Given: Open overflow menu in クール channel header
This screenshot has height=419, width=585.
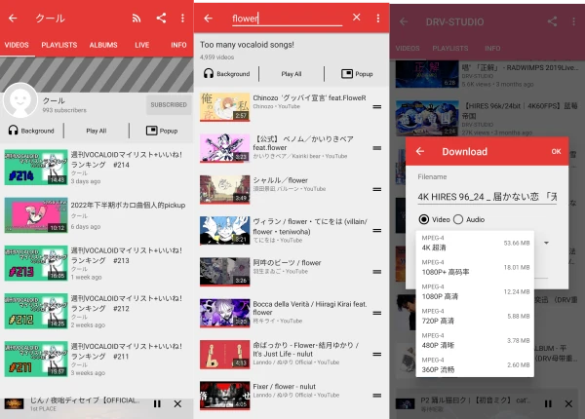Looking at the screenshot, I should pyautogui.click(x=182, y=18).
